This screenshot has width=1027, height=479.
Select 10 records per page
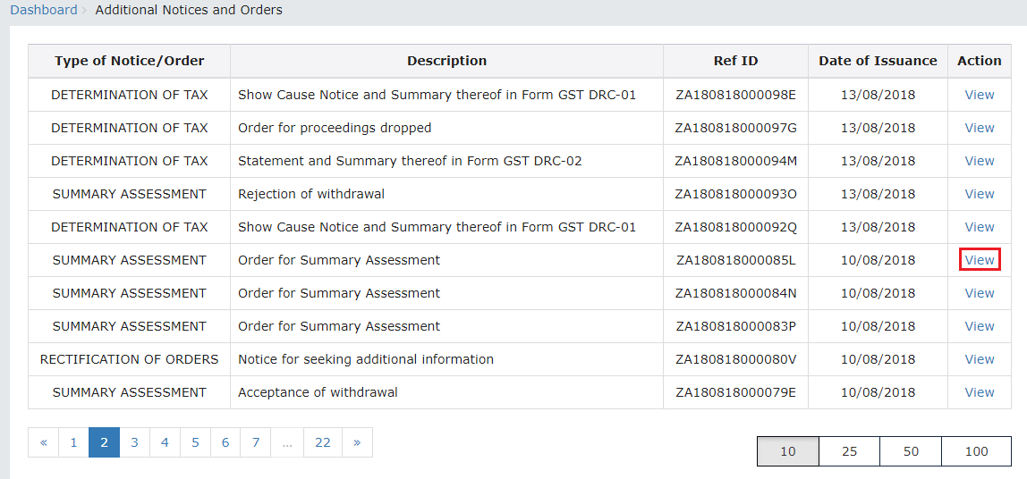(787, 451)
